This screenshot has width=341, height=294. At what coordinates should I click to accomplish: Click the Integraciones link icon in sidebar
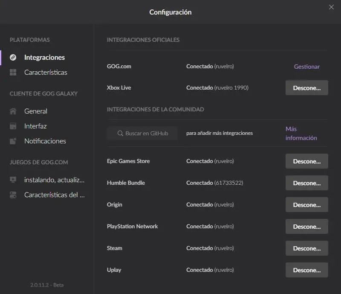[13, 57]
